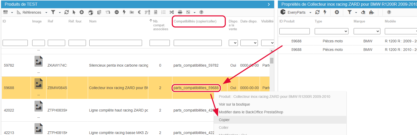Click the CSV export icon
417x135 pixels.
156,12
